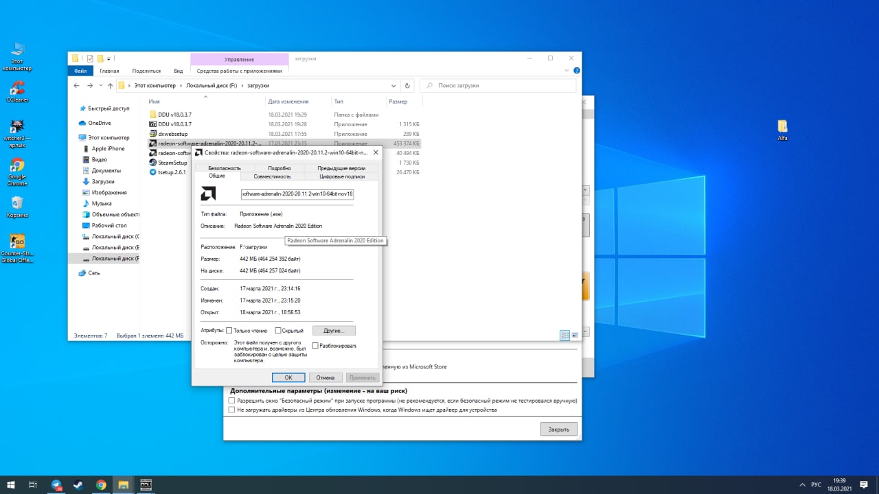Open the Этот компьютер desktop shortcut
Image resolution: width=879 pixels, height=494 pixels.
17,56
